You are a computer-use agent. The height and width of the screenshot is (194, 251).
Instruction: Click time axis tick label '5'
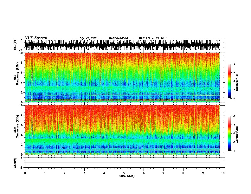(x=124, y=173)
